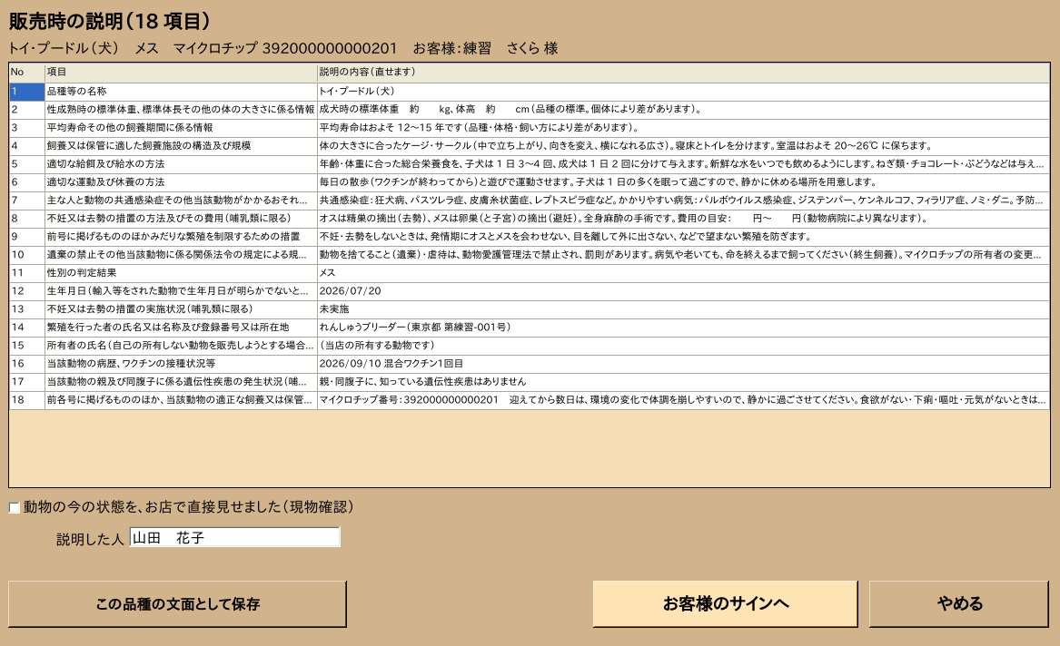Select the 病歴、ワクチンの接種状況等 item
Screen dimensions: 1060x646
point(181,365)
